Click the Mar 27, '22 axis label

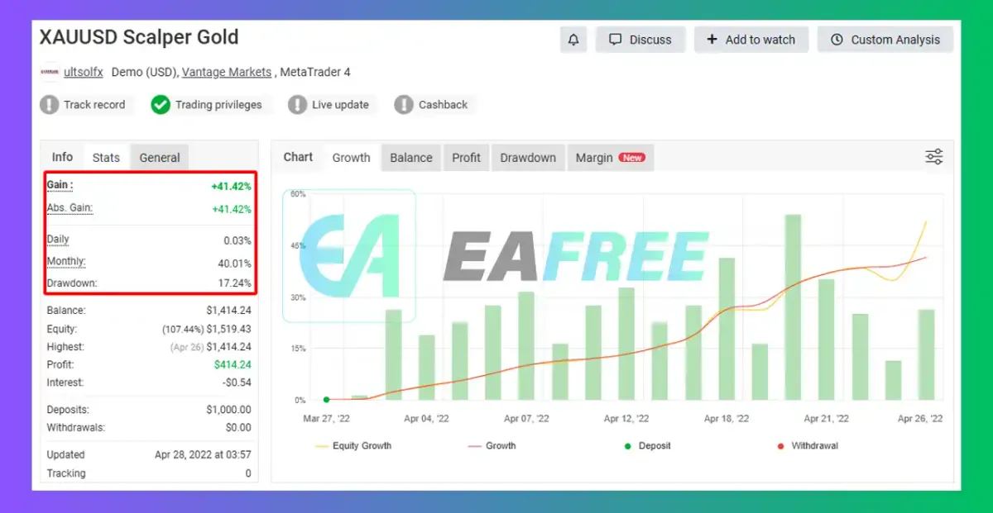click(326, 419)
